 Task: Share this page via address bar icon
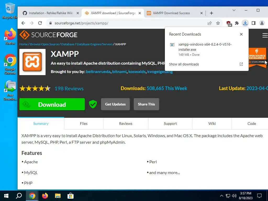(210, 23)
